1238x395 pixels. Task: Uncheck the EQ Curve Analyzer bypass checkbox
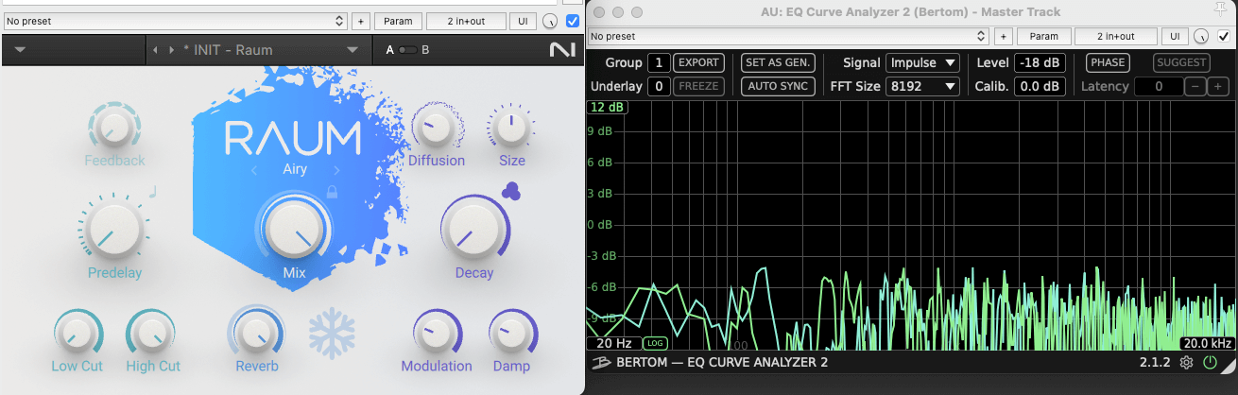click(1224, 36)
